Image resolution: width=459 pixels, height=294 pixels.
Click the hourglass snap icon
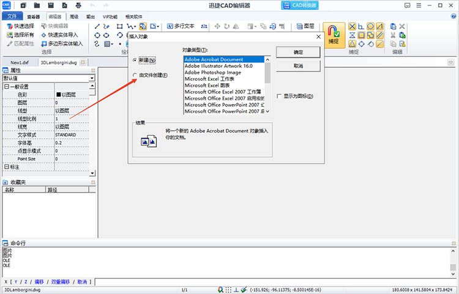coord(352,35)
